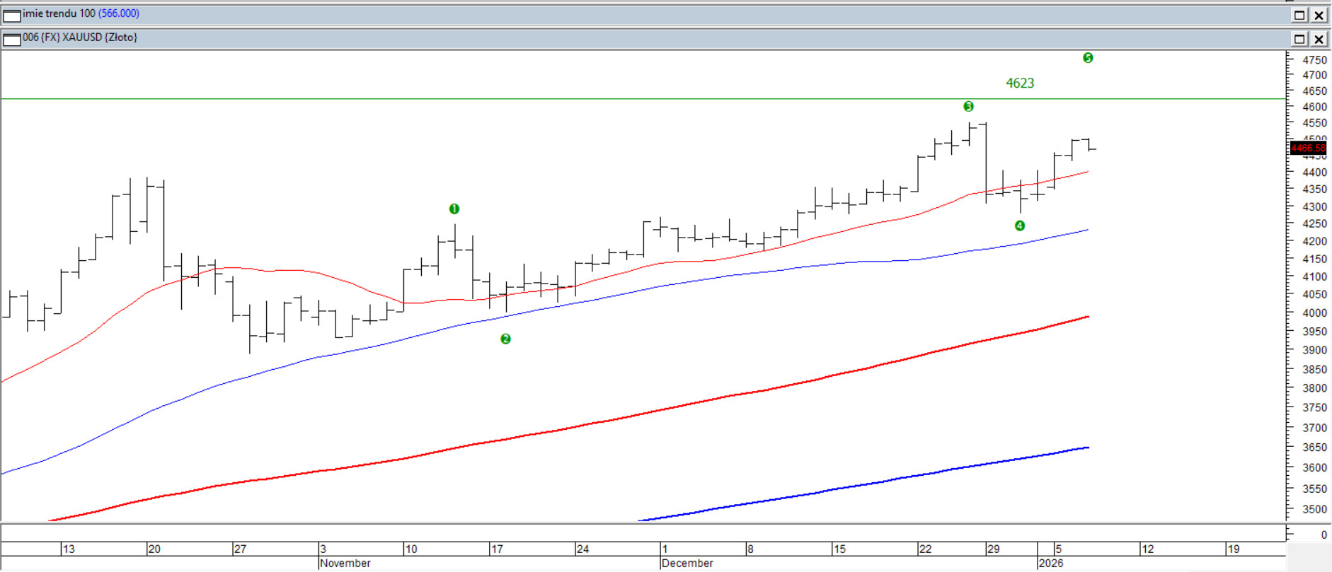This screenshot has width=1332, height=572.
Task: Select the 2026 year label on time axis
Action: click(x=1050, y=564)
